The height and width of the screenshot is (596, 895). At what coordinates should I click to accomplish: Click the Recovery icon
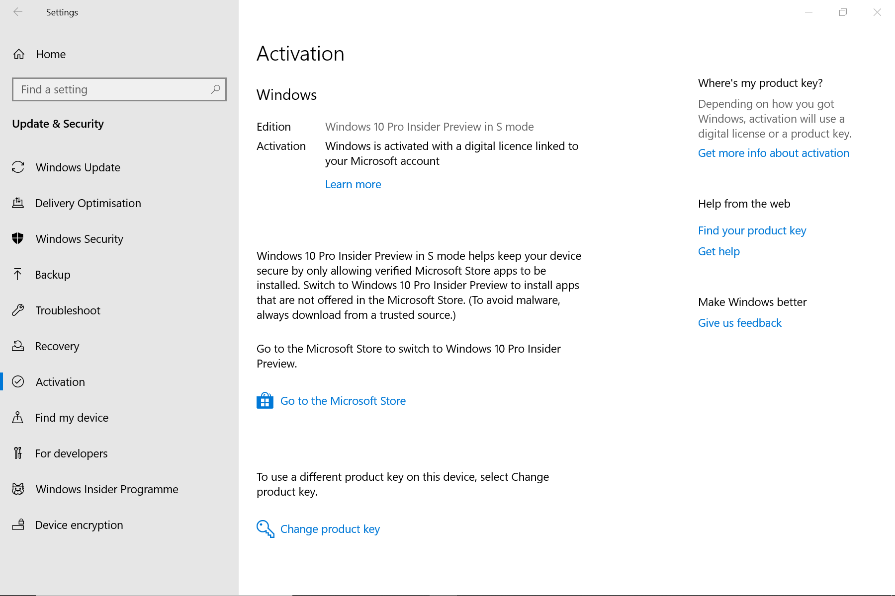click(x=18, y=346)
